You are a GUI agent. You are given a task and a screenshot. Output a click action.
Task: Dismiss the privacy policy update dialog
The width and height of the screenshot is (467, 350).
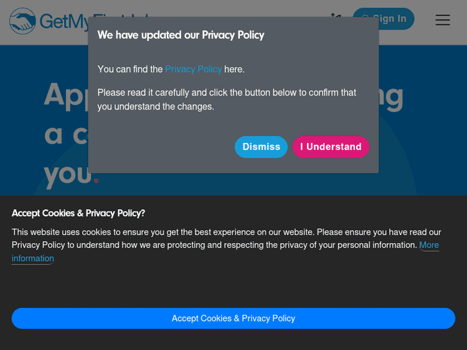(261, 147)
